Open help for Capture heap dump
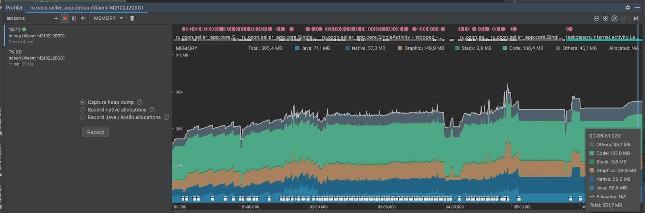Viewport: 645px width, 213px height. point(139,102)
